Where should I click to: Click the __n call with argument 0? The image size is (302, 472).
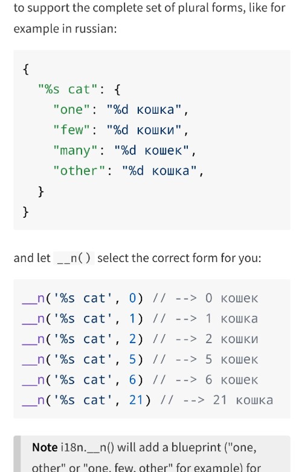coord(83,298)
